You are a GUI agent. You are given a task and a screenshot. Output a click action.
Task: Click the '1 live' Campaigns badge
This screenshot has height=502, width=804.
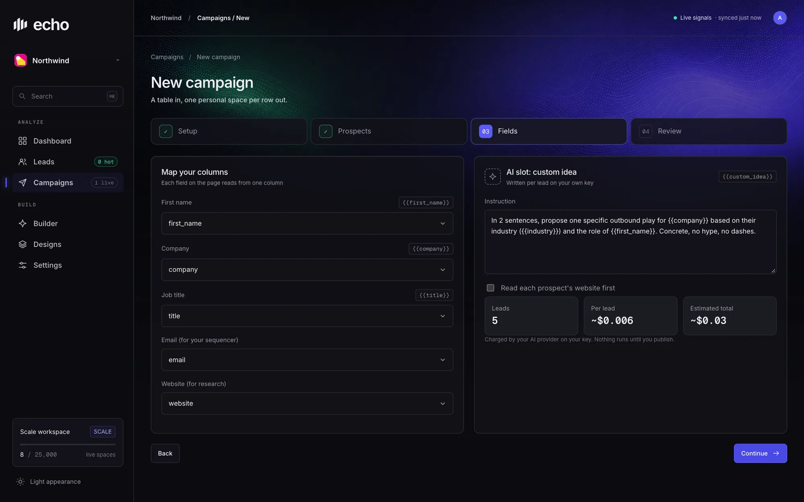(104, 183)
